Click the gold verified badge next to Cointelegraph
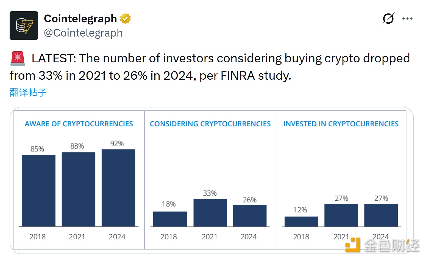Image resolution: width=423 pixels, height=256 pixels. pyautogui.click(x=125, y=18)
